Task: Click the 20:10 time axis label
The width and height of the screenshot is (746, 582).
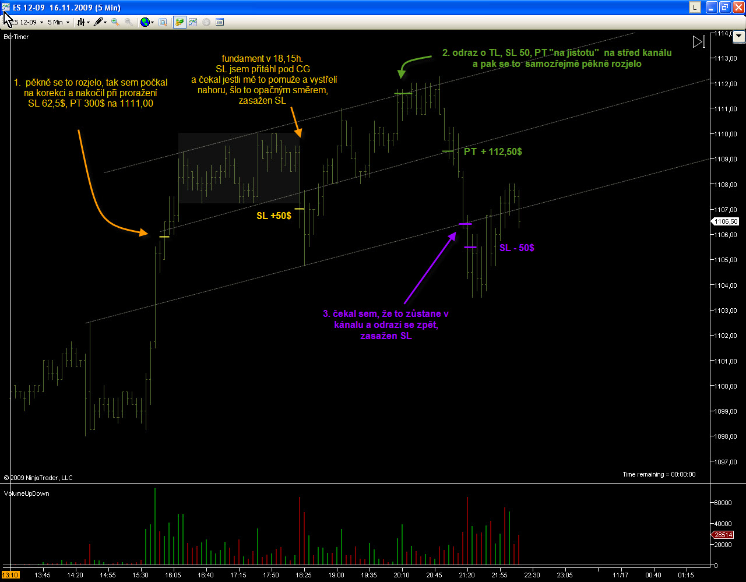Action: coord(402,575)
